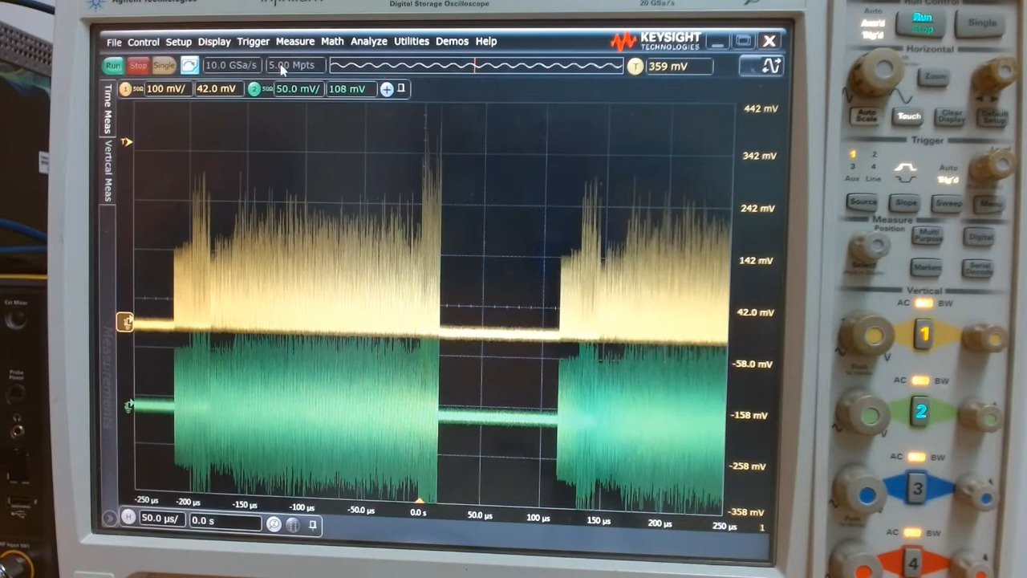The image size is (1027, 578).
Task: Expand the bottom-left chevron panel button
Action: (109, 518)
